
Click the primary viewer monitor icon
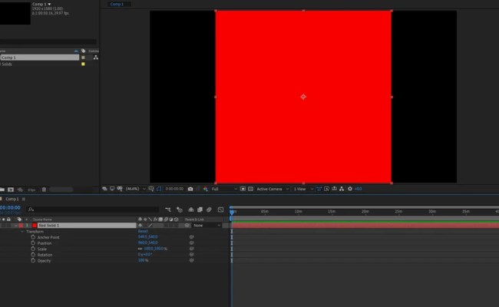click(112, 189)
